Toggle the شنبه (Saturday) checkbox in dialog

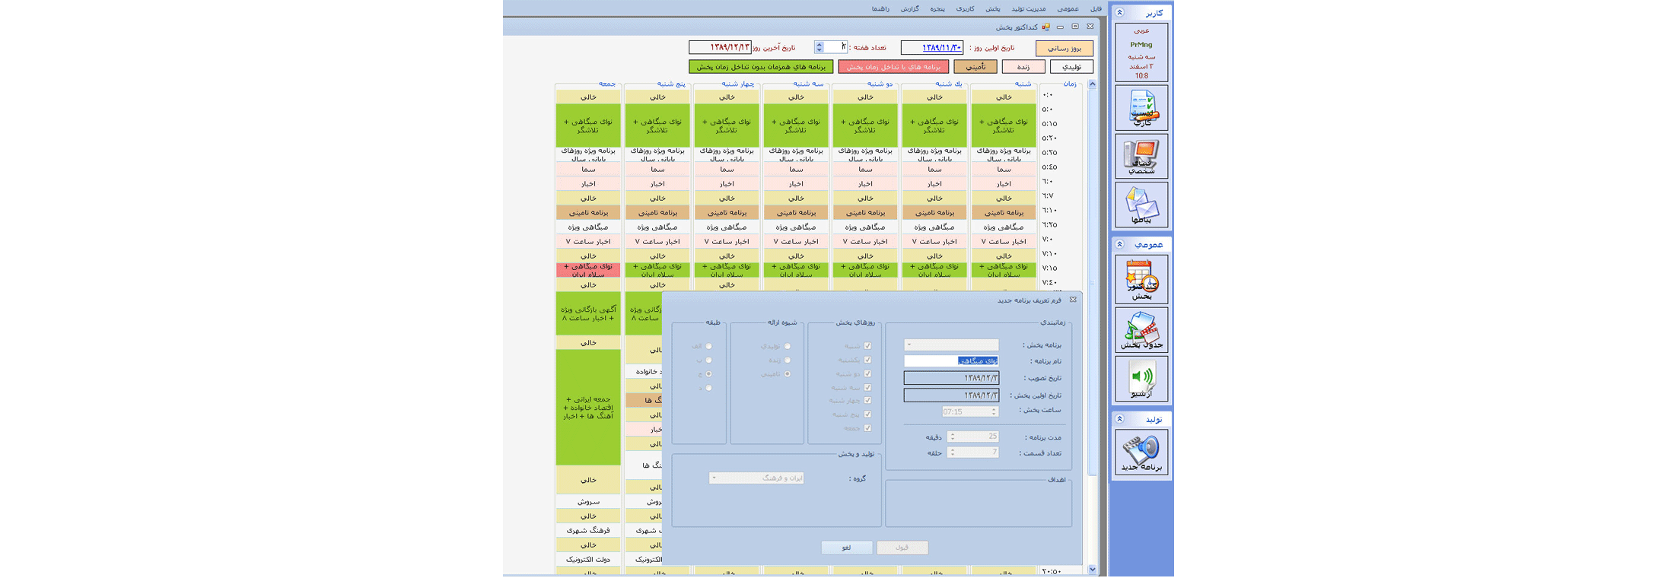(x=867, y=346)
